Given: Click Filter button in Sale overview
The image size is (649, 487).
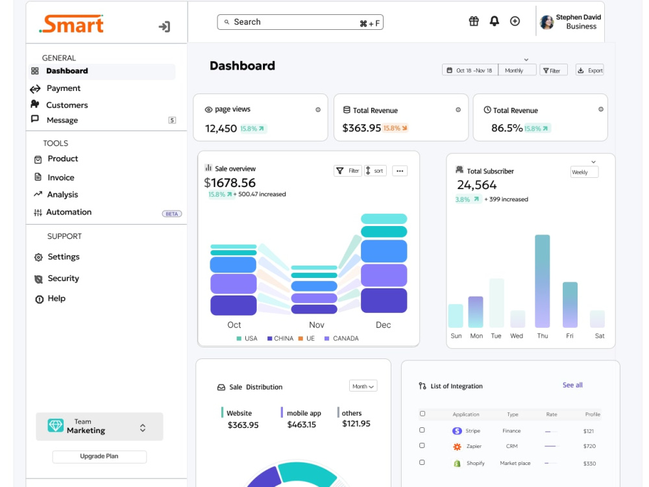Looking at the screenshot, I should 348,171.
